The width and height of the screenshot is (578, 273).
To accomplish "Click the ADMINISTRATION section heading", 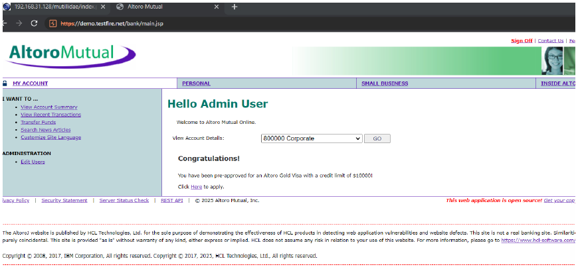I will [27, 154].
